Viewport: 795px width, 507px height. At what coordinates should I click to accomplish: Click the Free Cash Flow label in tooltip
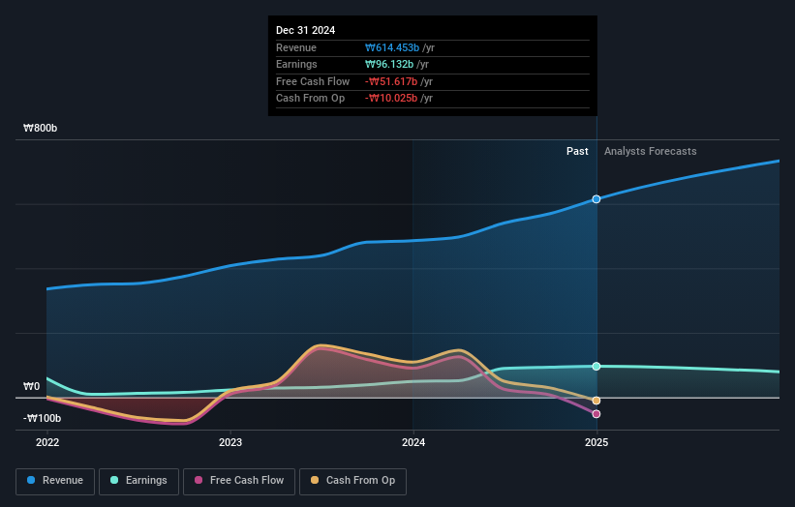point(313,81)
